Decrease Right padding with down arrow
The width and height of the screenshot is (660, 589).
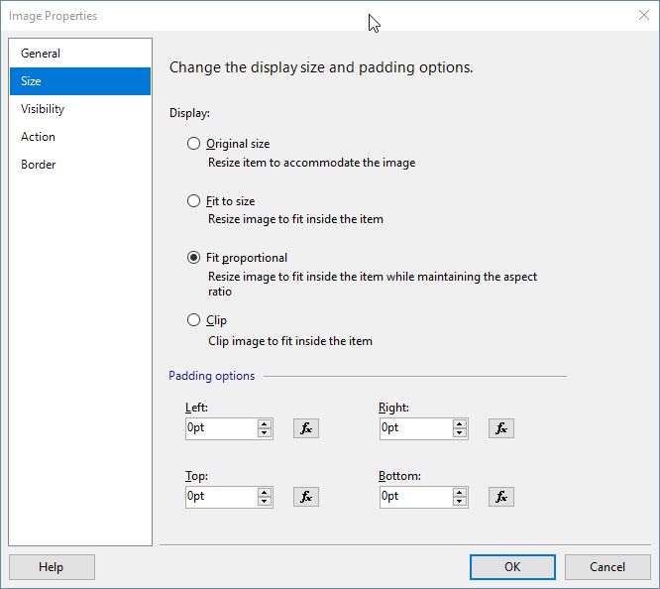(460, 433)
